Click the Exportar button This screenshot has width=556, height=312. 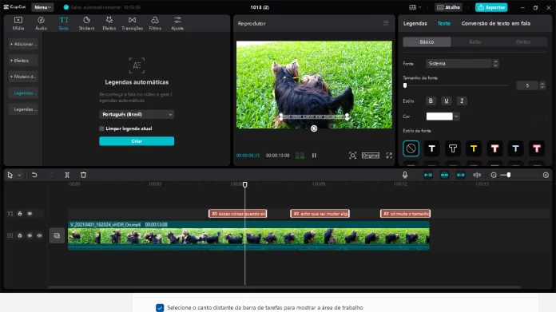point(491,7)
